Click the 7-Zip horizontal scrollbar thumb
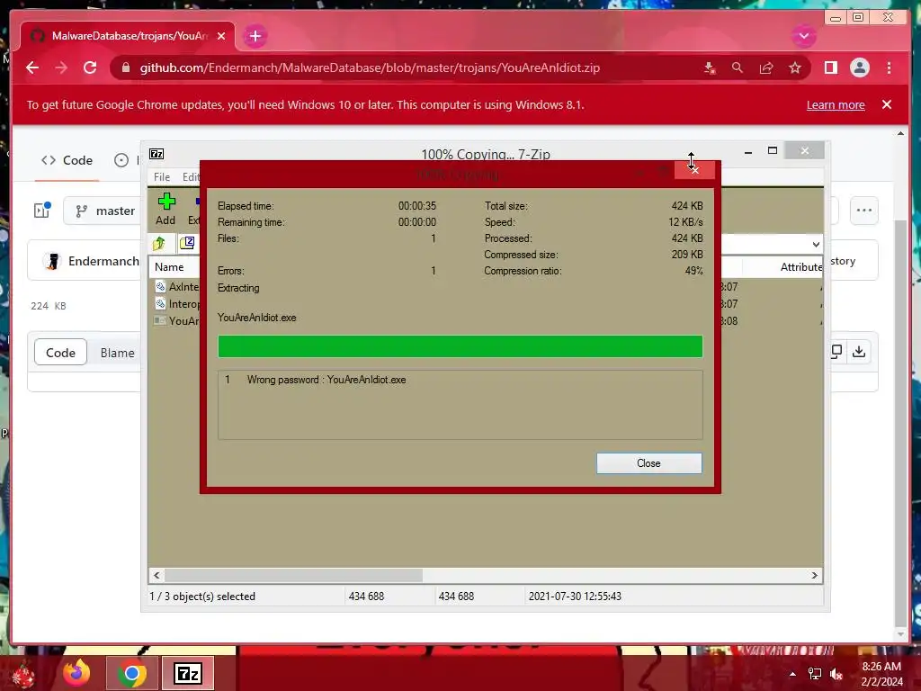 click(x=294, y=575)
